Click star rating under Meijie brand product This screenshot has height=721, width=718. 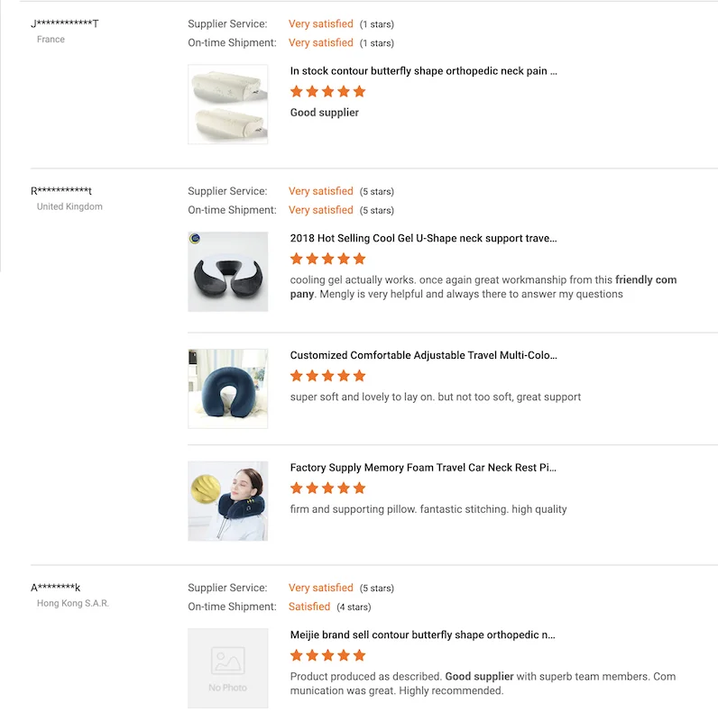coord(327,656)
